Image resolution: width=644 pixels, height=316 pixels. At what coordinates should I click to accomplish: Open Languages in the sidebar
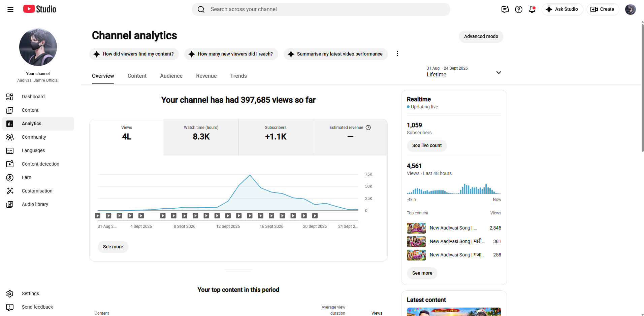point(38,151)
